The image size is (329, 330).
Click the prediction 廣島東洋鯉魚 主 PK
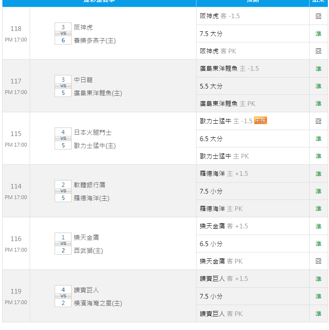tap(227, 103)
